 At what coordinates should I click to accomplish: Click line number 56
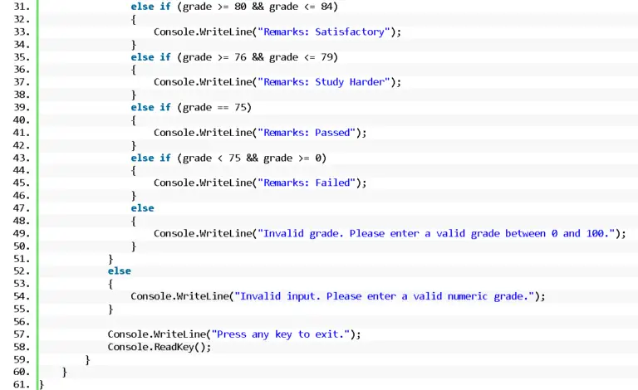[22, 321]
